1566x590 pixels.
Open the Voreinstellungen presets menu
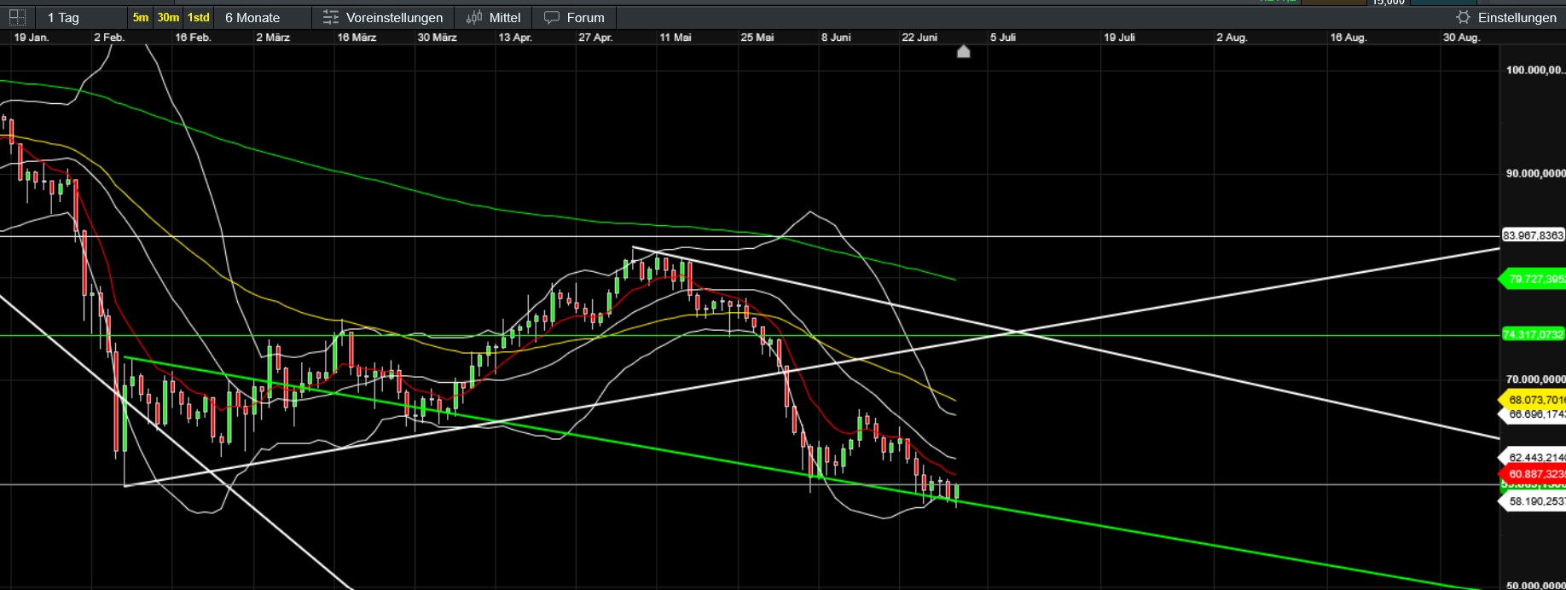tap(383, 17)
